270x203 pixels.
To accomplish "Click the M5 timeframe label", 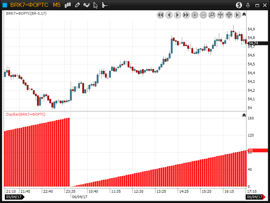I will pos(57,5).
